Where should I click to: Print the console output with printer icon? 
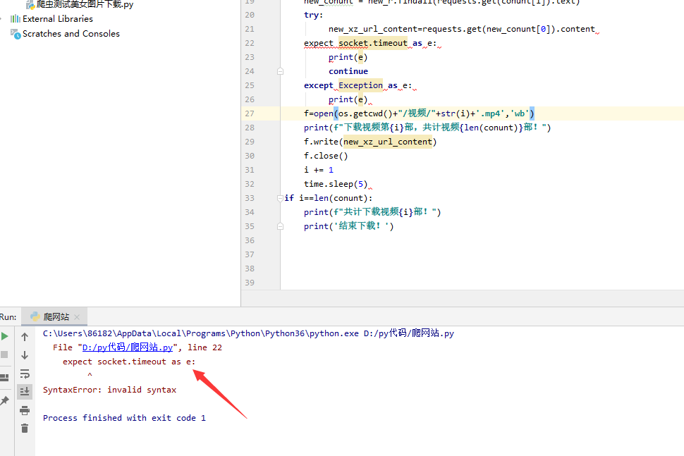(25, 410)
